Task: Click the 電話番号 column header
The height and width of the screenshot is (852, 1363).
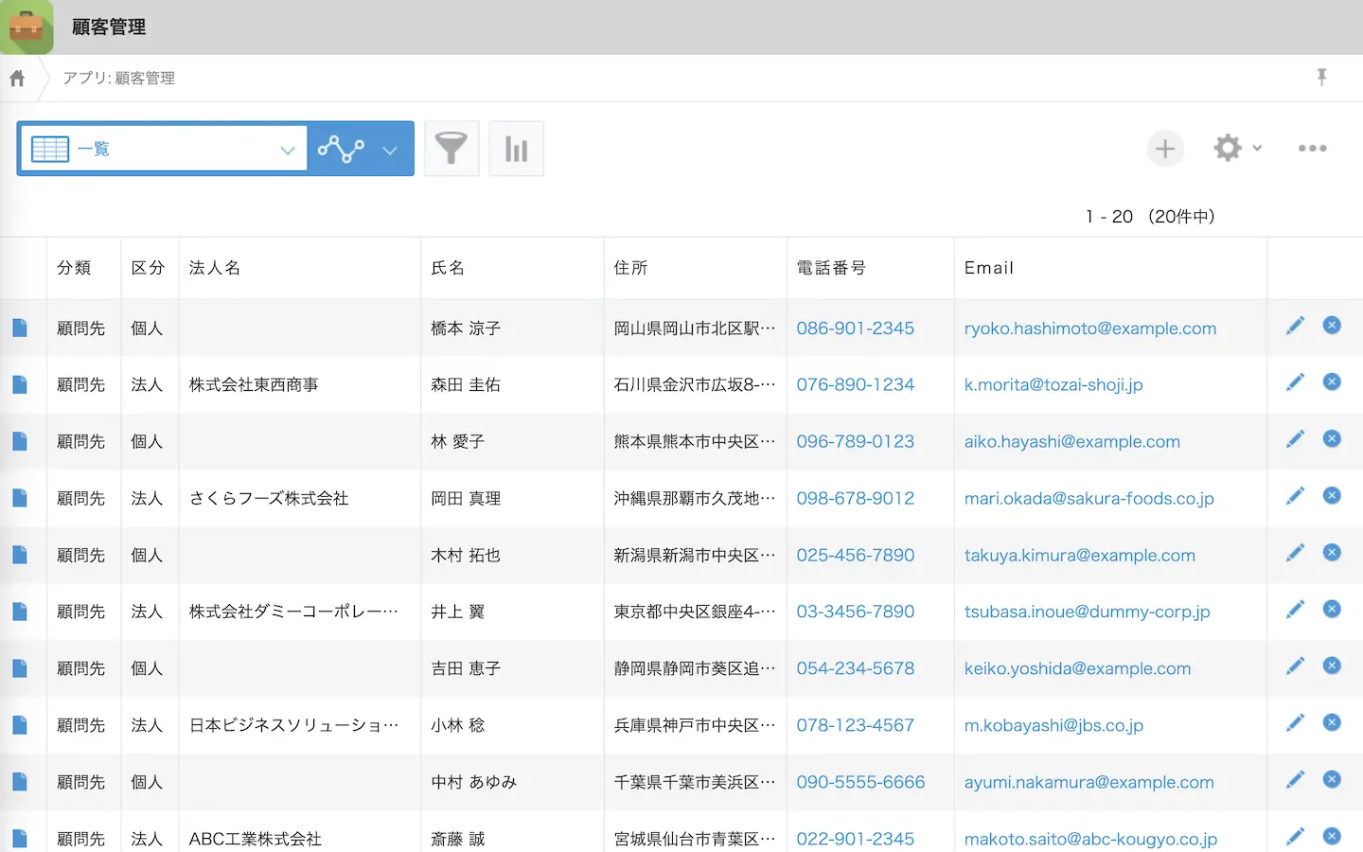Action: [831, 268]
